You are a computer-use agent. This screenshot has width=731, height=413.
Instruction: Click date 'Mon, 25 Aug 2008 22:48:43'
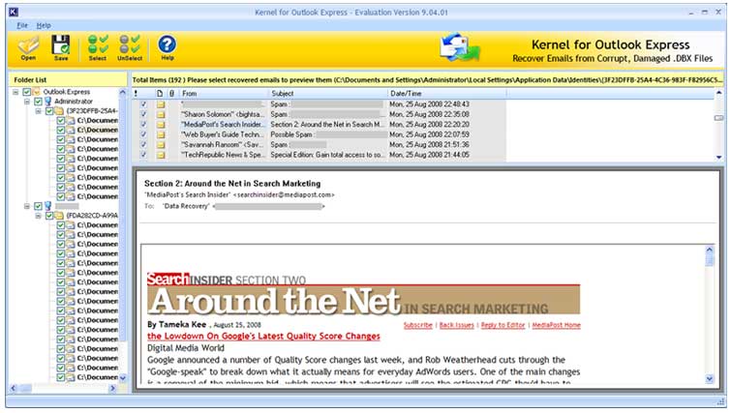[x=429, y=104]
